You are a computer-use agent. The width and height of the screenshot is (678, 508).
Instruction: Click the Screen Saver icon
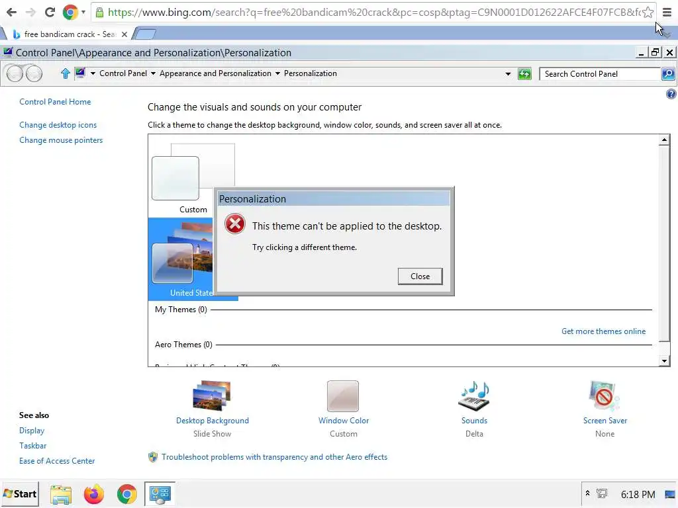[604, 396]
